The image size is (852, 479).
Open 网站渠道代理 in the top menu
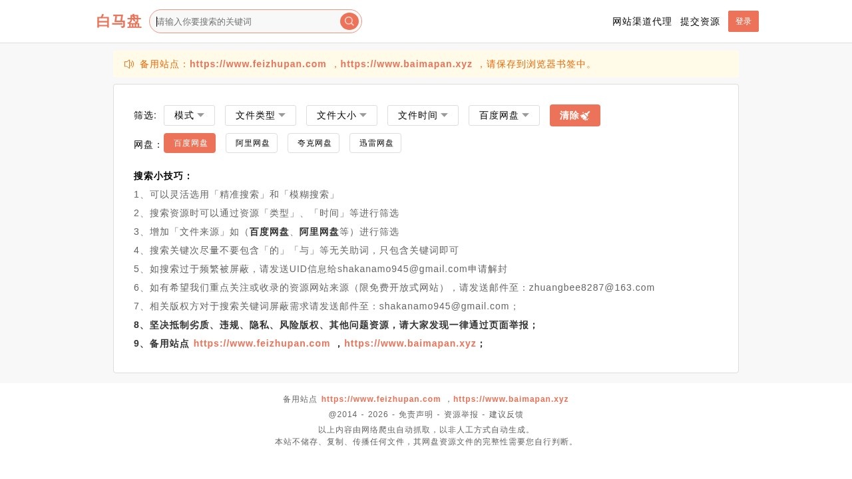click(642, 21)
